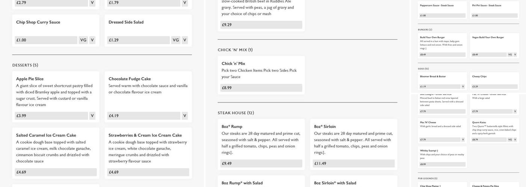The height and width of the screenshot is (187, 526).
Task: Click the 8oz* Sirloin £11.49 price bar
Action: coord(354,163)
